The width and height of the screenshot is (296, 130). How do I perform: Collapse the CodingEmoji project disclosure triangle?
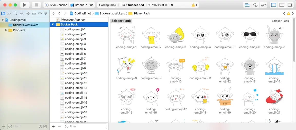coord(3,20)
